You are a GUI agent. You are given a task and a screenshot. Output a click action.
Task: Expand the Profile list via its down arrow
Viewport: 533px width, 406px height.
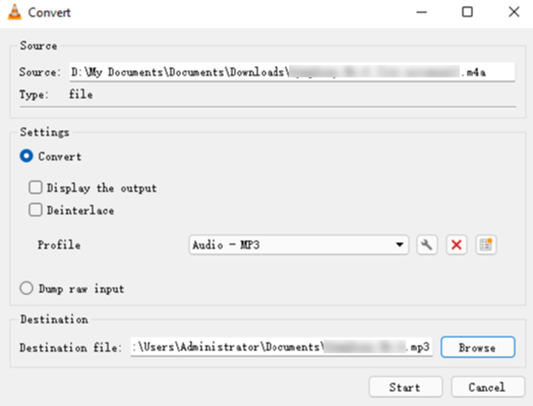coord(400,245)
